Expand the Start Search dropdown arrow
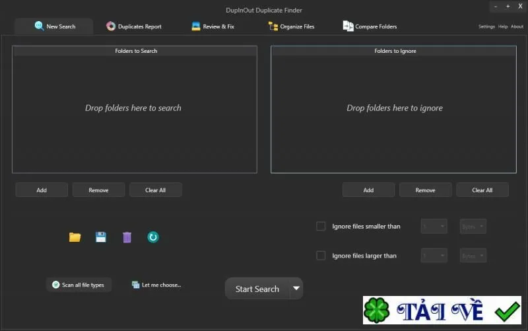 [x=296, y=288]
